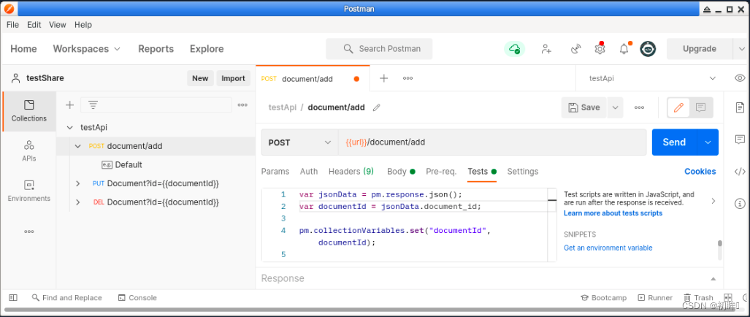
Task: Expand the PUT Document request
Action: [x=78, y=183]
